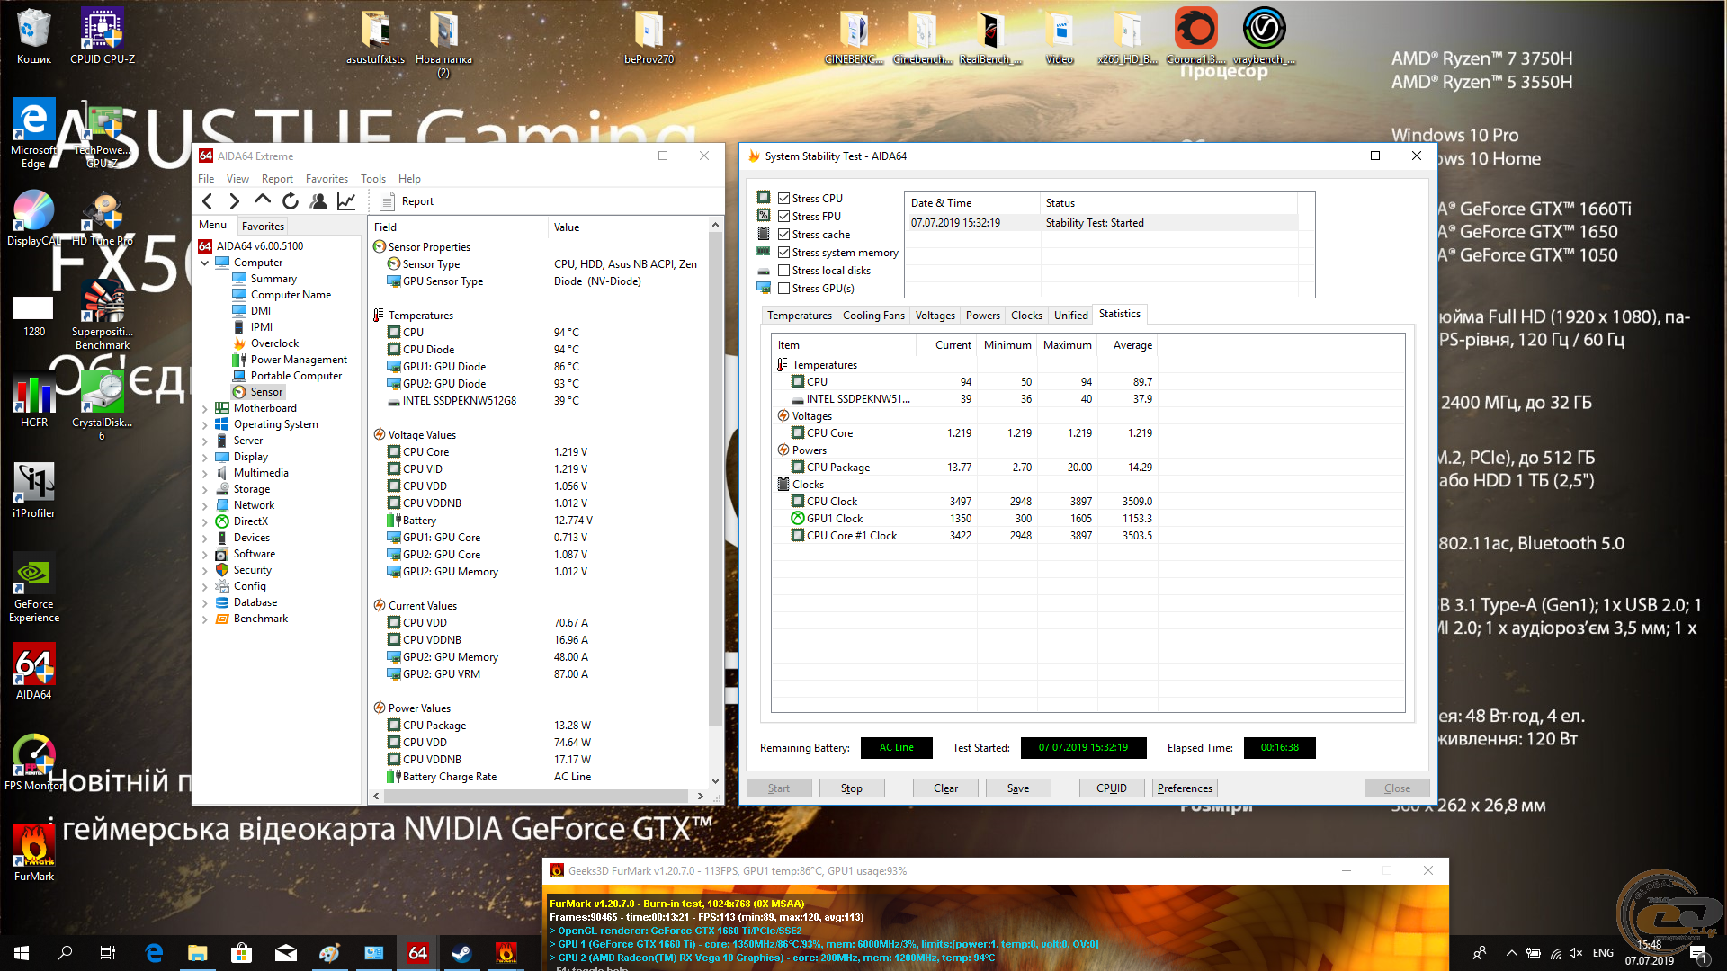Open AIDA64 desktop shortcut
Screen dimensions: 1727x971
(34, 671)
